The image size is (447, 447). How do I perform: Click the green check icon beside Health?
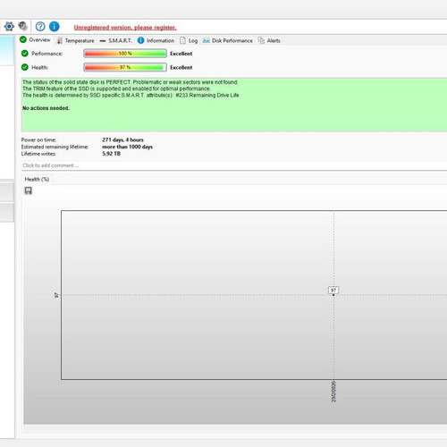(25, 67)
